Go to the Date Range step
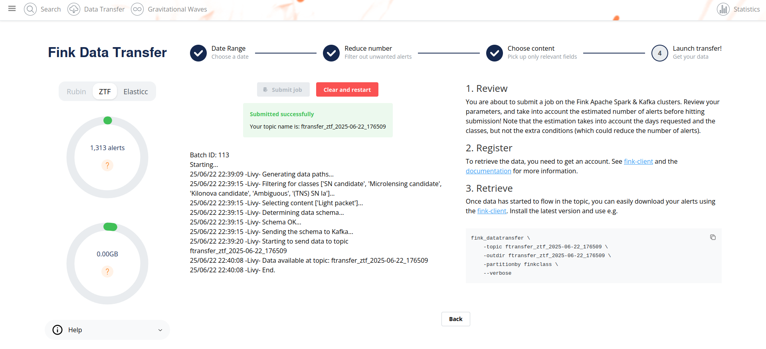766x349 pixels. (219, 53)
